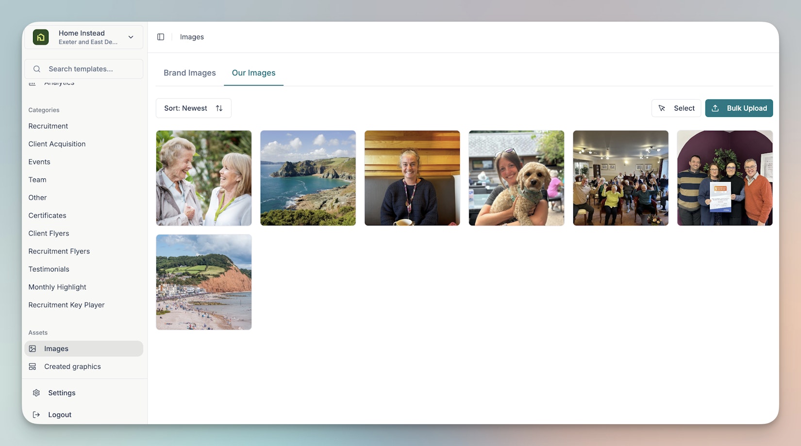
Task: Open the woman holding dog photo
Action: (x=516, y=178)
